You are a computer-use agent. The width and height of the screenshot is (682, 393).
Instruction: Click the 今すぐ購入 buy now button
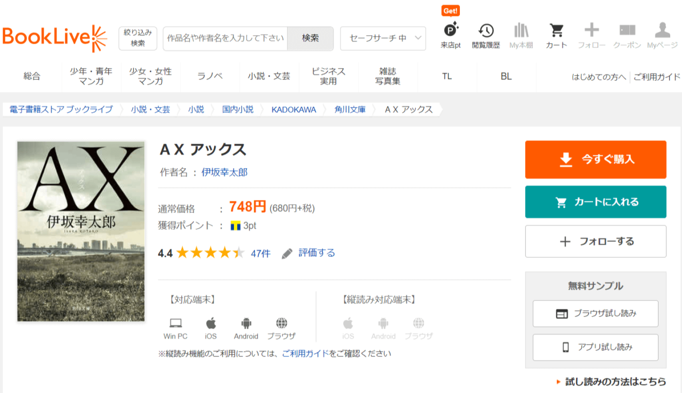pyautogui.click(x=596, y=160)
